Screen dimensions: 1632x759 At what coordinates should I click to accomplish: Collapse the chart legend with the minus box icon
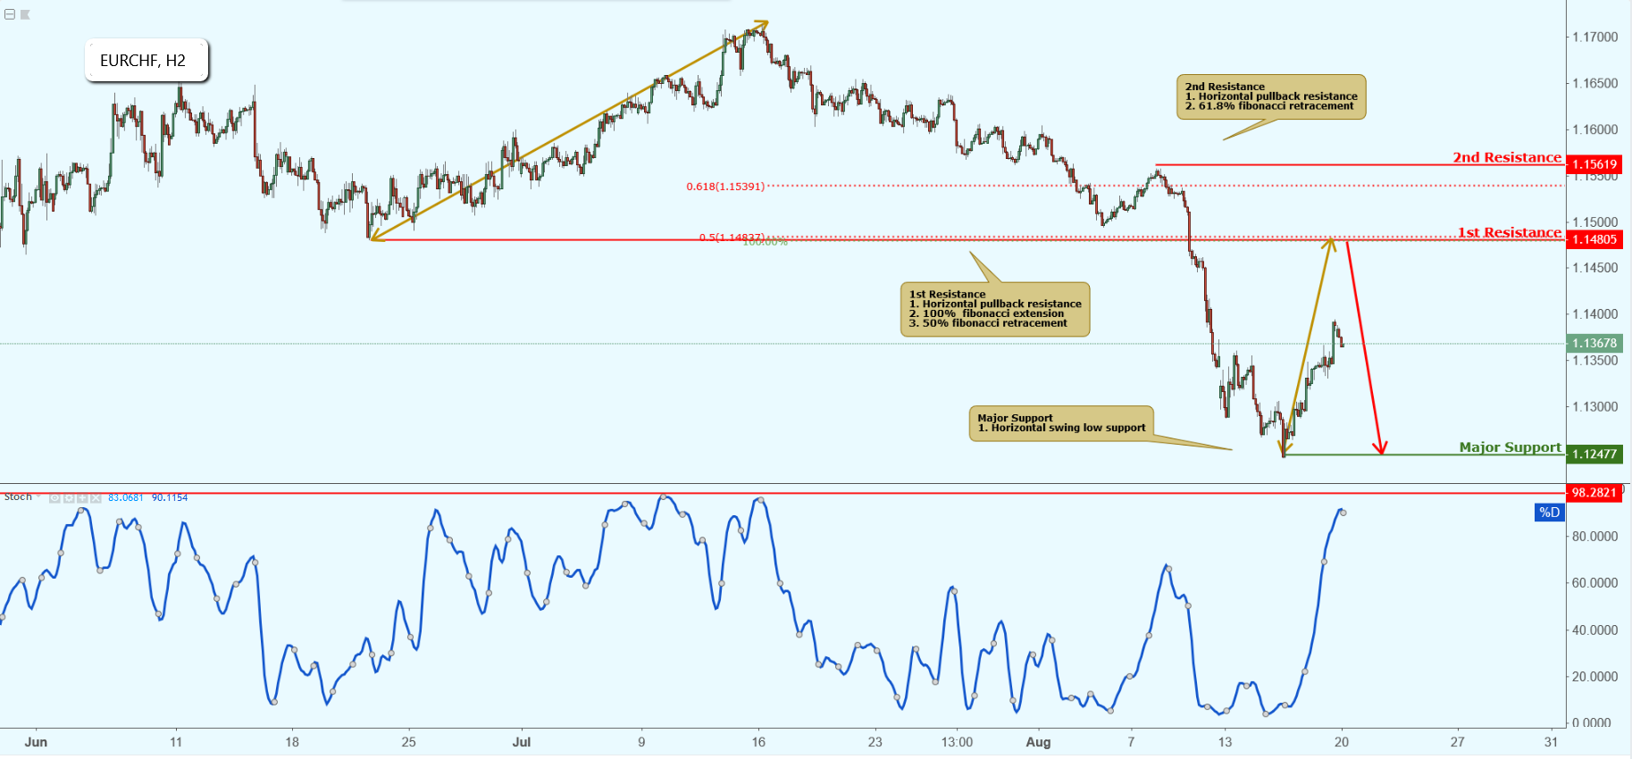click(x=9, y=14)
